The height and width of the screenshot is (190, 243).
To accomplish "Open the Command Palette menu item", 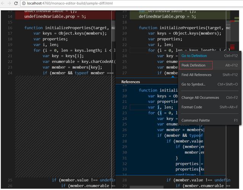I will pos(195,120).
